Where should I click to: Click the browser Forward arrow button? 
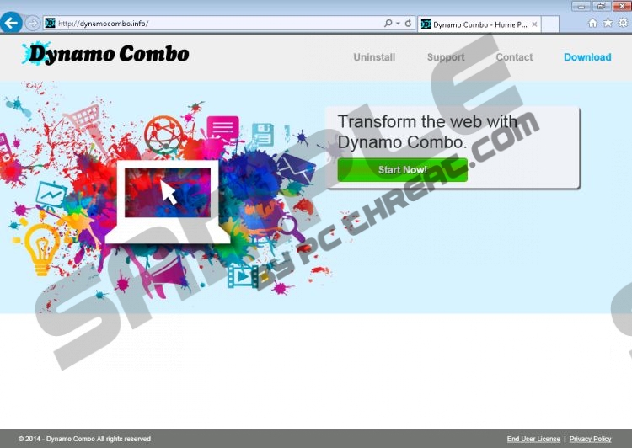[x=33, y=23]
